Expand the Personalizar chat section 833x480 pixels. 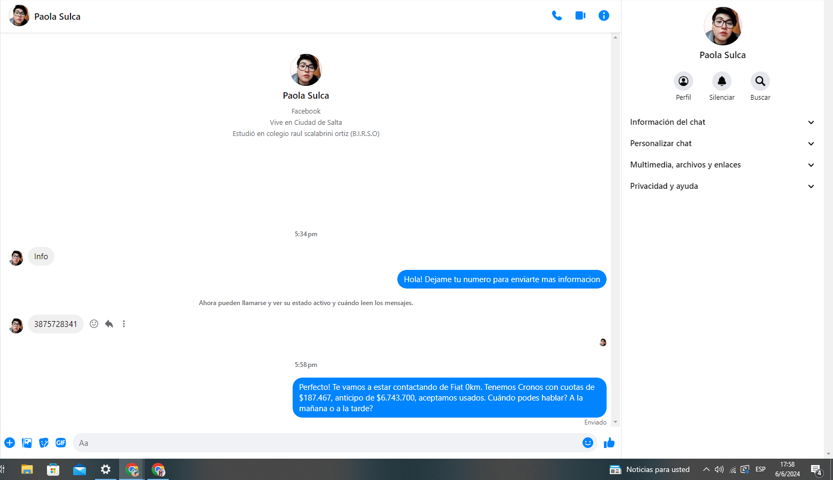722,143
